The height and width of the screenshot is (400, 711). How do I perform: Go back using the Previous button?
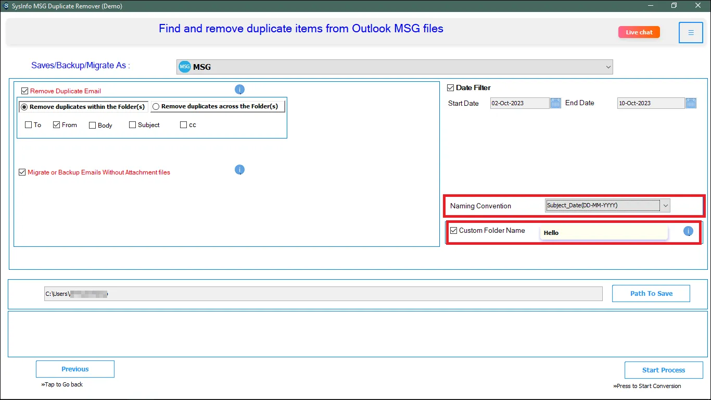75,369
